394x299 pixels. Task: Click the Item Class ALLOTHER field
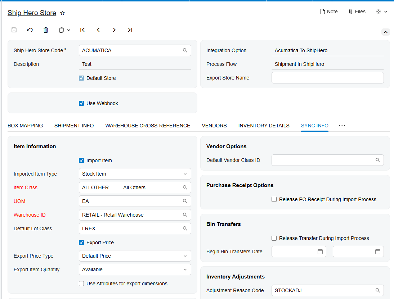click(135, 187)
